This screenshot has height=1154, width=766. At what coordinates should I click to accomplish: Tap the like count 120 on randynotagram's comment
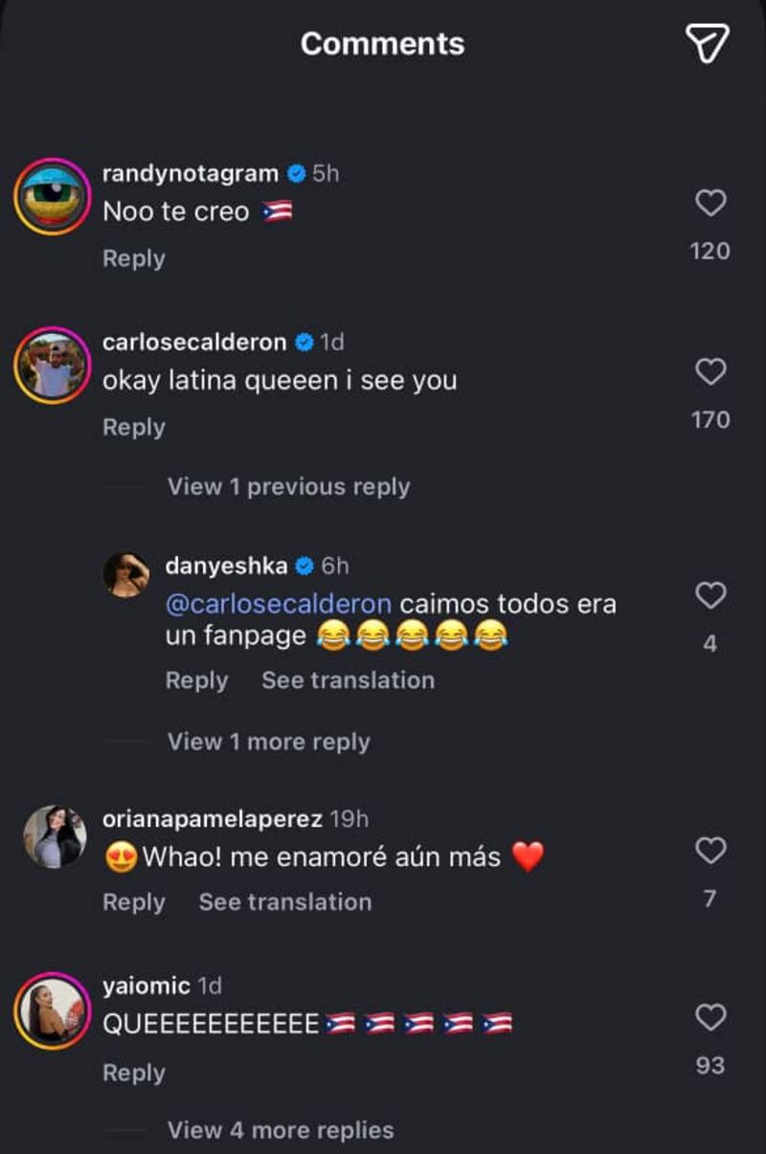(709, 249)
